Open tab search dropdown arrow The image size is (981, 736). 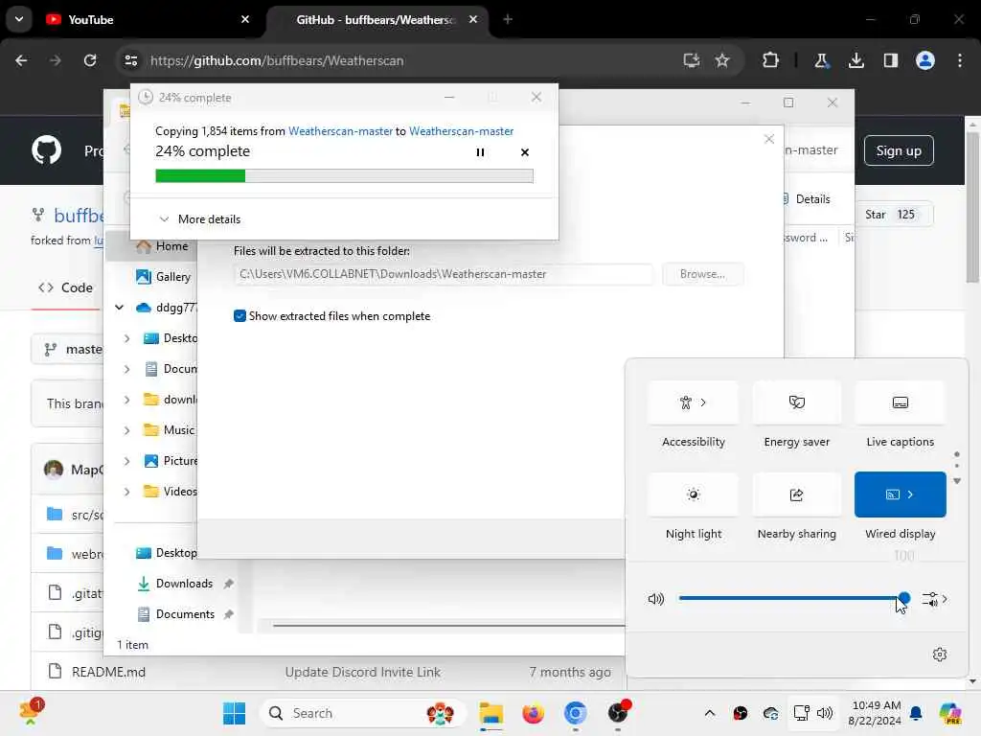pyautogui.click(x=19, y=19)
